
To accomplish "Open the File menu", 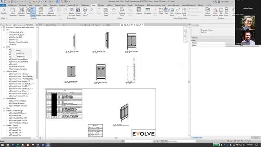I will (x=3, y=5).
